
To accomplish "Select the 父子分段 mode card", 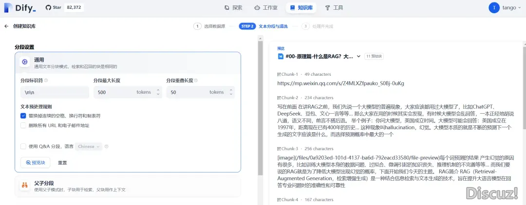I will (x=128, y=186).
